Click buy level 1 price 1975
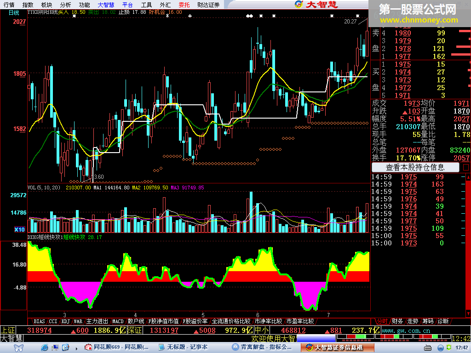This screenshot has height=353, width=471. click(403, 64)
